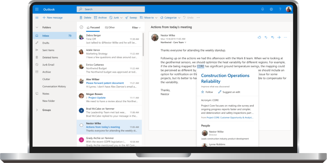Viewport: 327px width, 163px height.
Task: Switch to the Focused tab
Action: (93, 27)
